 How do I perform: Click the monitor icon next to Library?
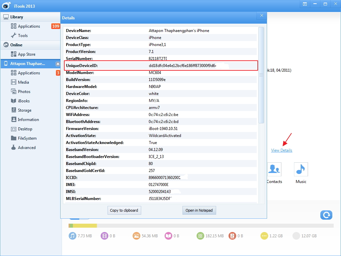(x=6, y=17)
